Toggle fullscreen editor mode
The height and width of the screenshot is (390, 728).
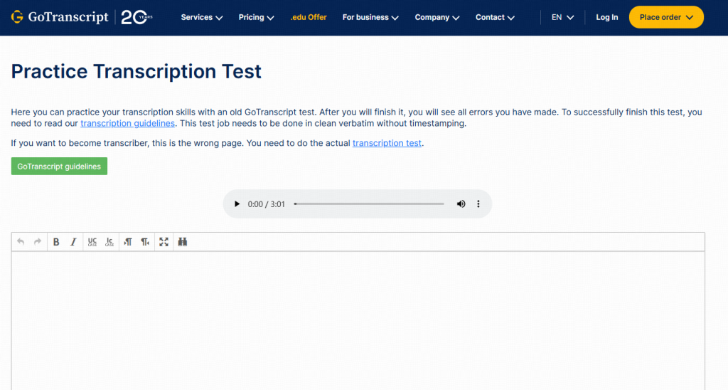[164, 242]
